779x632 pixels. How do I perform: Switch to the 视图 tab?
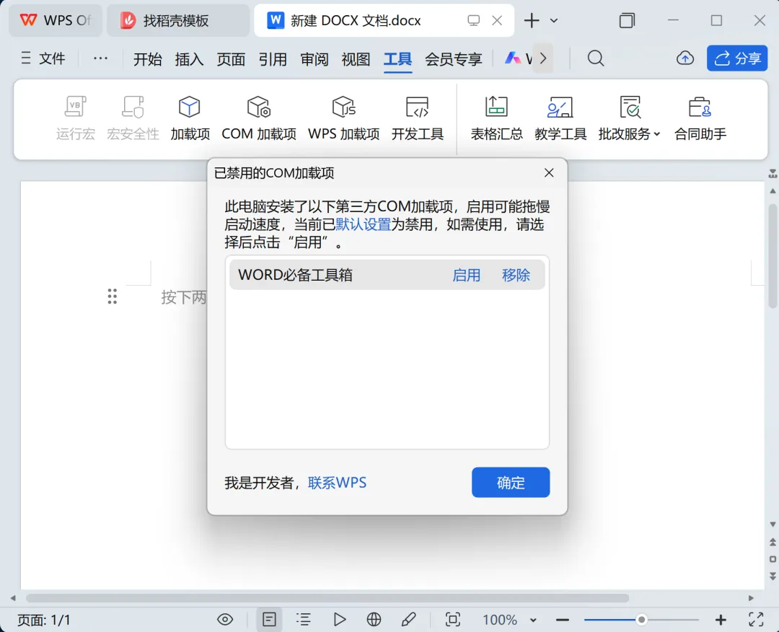[x=356, y=59]
